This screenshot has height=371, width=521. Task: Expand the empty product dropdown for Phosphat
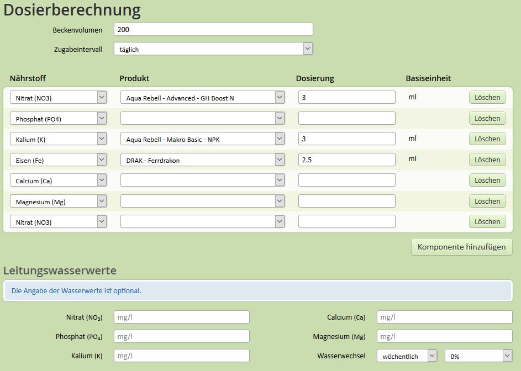pos(203,119)
